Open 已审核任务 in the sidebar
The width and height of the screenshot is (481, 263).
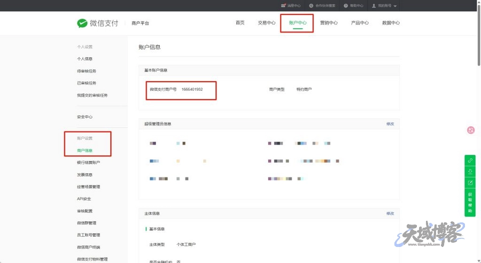pos(87,83)
